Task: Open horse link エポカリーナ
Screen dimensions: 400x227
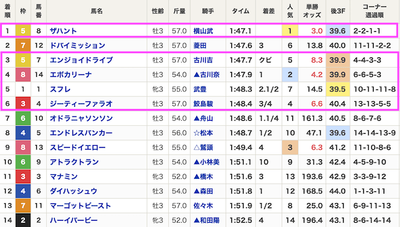Action: point(71,74)
